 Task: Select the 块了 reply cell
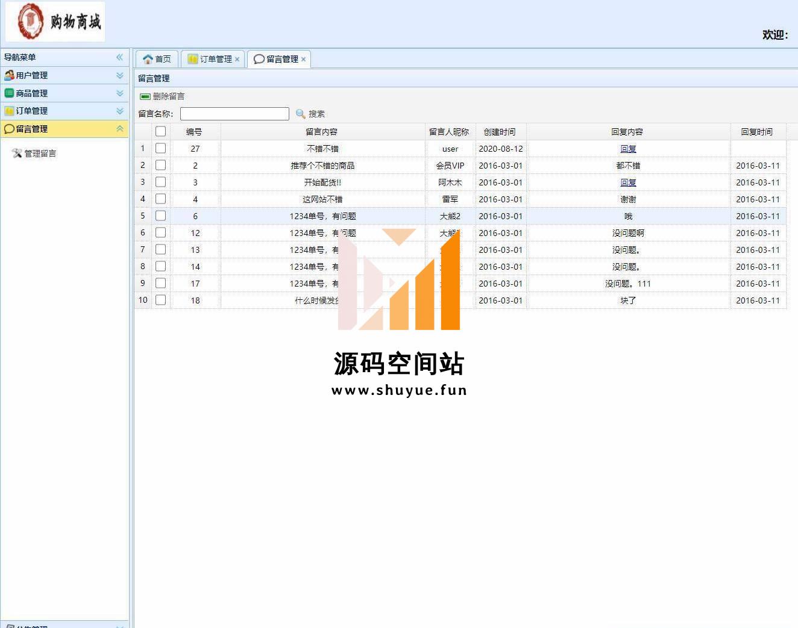click(x=628, y=300)
